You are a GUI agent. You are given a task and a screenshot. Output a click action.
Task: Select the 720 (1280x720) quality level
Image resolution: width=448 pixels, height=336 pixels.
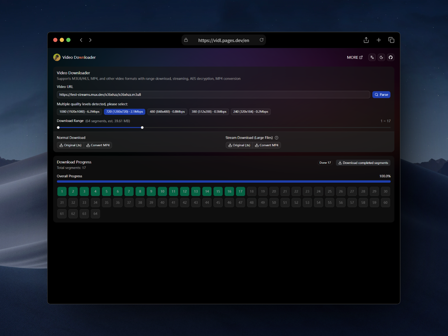124,112
